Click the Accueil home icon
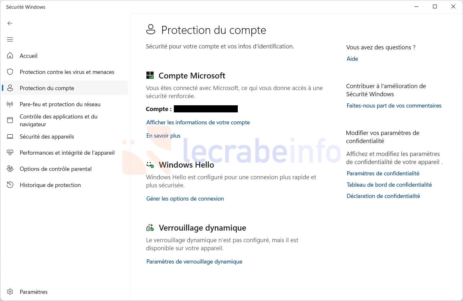 pos(10,56)
